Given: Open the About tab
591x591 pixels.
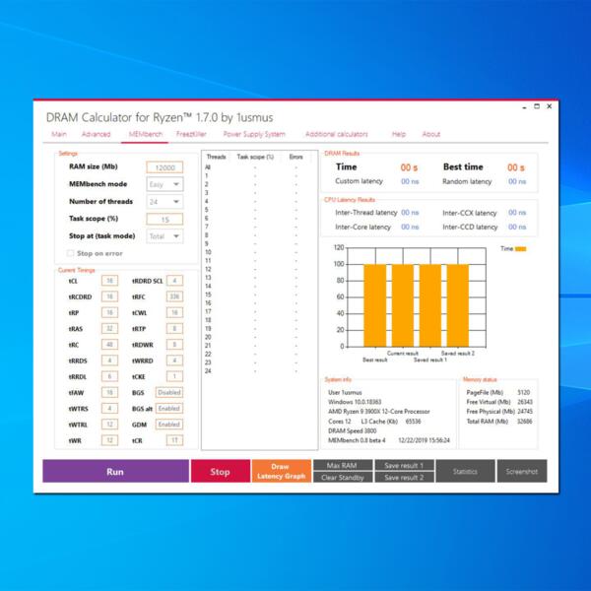Looking at the screenshot, I should (431, 134).
